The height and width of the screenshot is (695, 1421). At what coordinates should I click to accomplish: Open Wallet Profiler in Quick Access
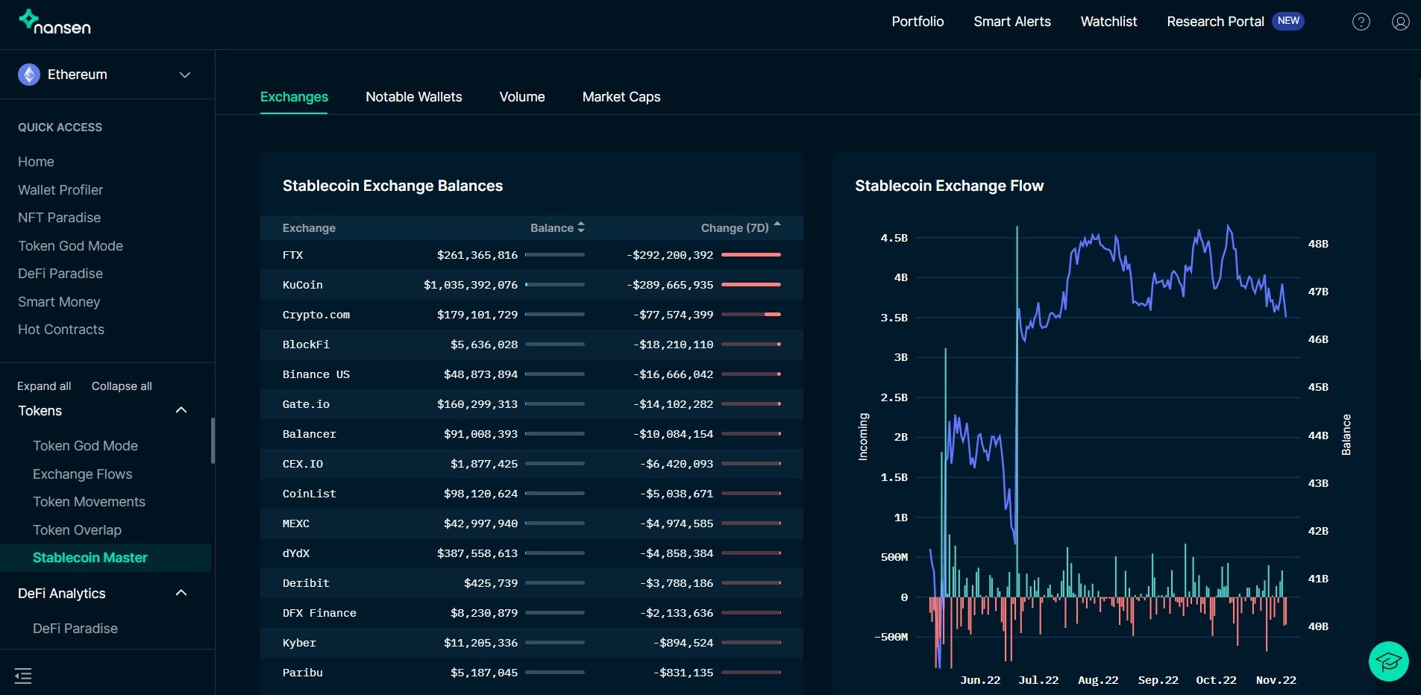pos(60,190)
